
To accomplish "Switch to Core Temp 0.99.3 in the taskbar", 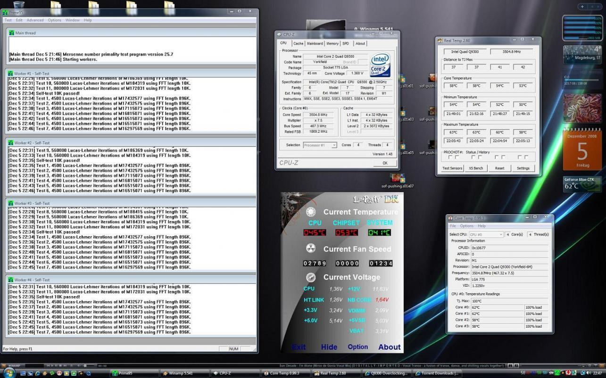I will pyautogui.click(x=286, y=373).
